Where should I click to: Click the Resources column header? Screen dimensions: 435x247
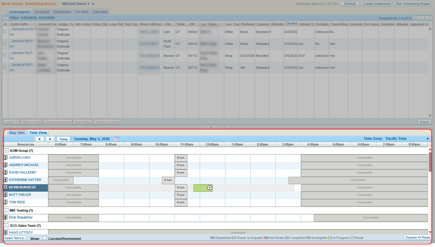click(x=26, y=144)
